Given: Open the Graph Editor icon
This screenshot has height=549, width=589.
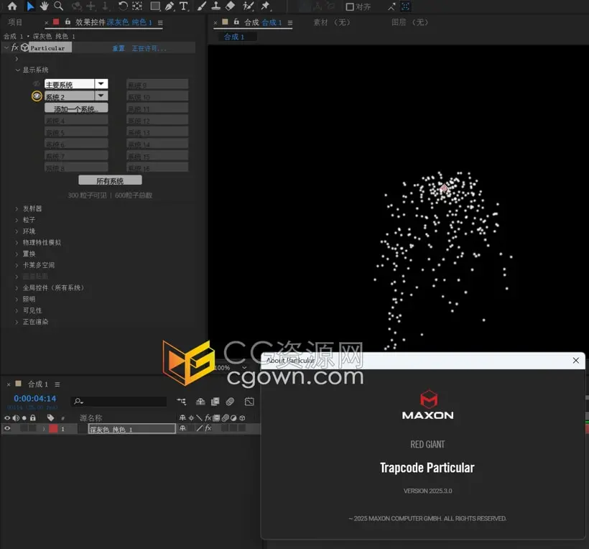Looking at the screenshot, I should 249,402.
